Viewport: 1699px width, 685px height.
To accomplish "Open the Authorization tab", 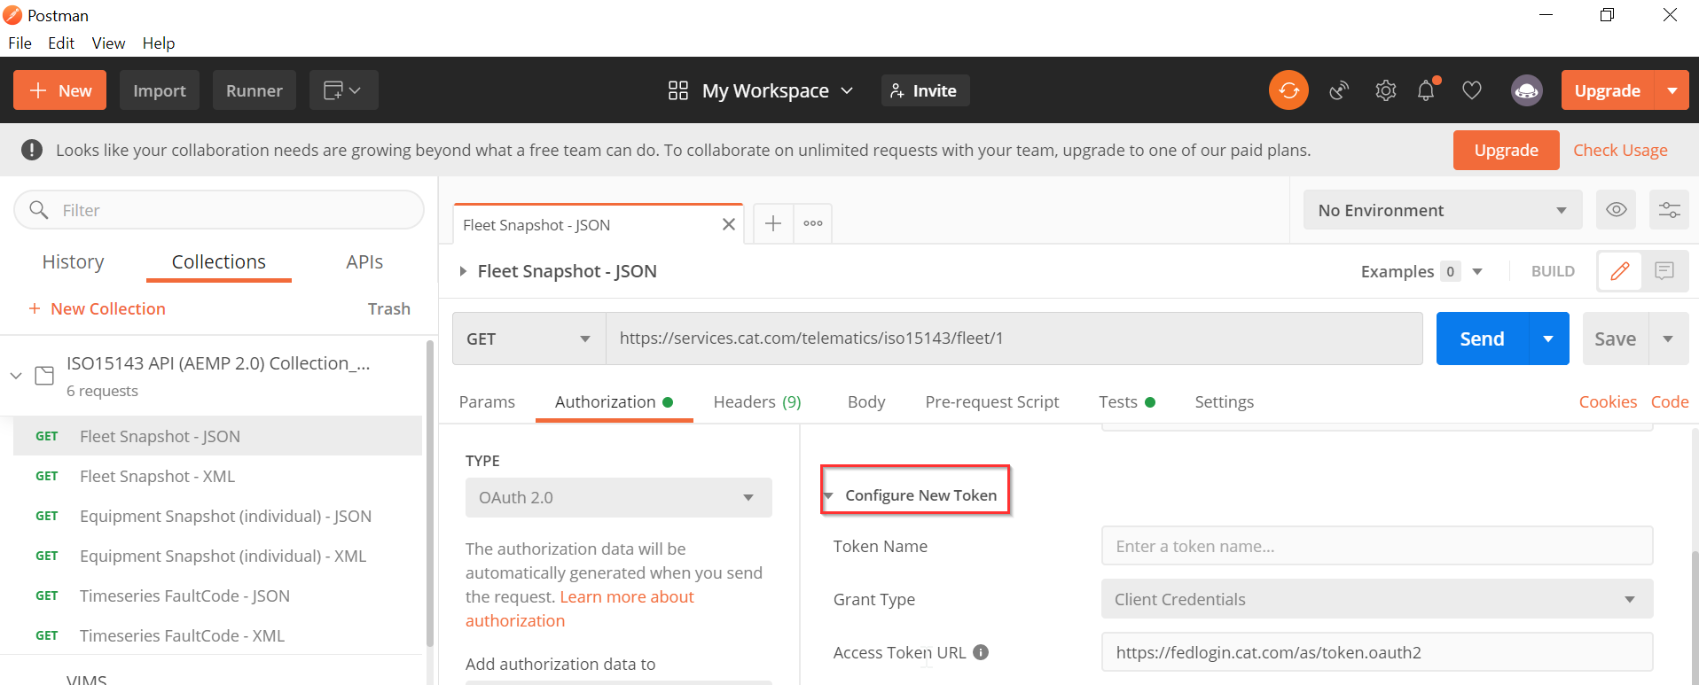I will pyautogui.click(x=614, y=401).
